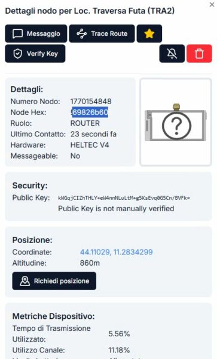Click the Trace Route path icon
217x359 pixels.
[82, 34]
